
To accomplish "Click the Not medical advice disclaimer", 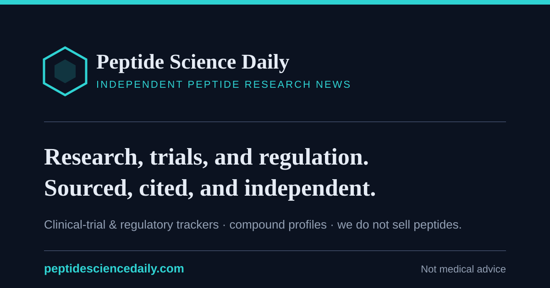I will (463, 269).
